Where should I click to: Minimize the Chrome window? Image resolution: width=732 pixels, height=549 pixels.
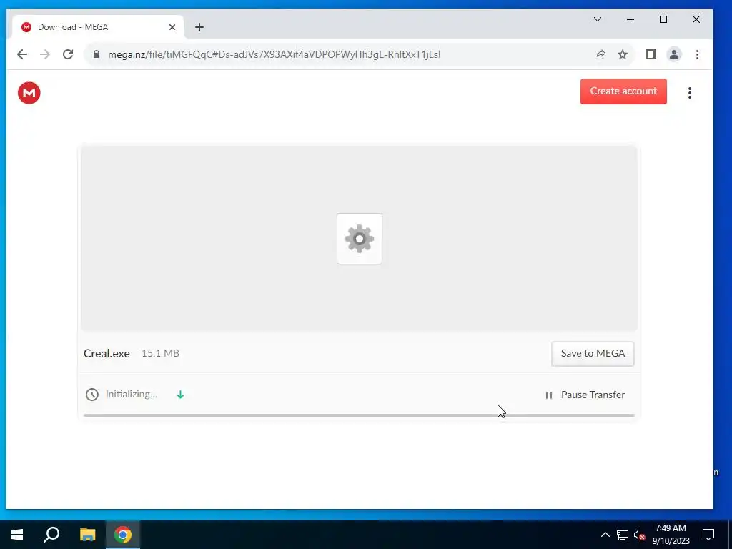(x=630, y=19)
